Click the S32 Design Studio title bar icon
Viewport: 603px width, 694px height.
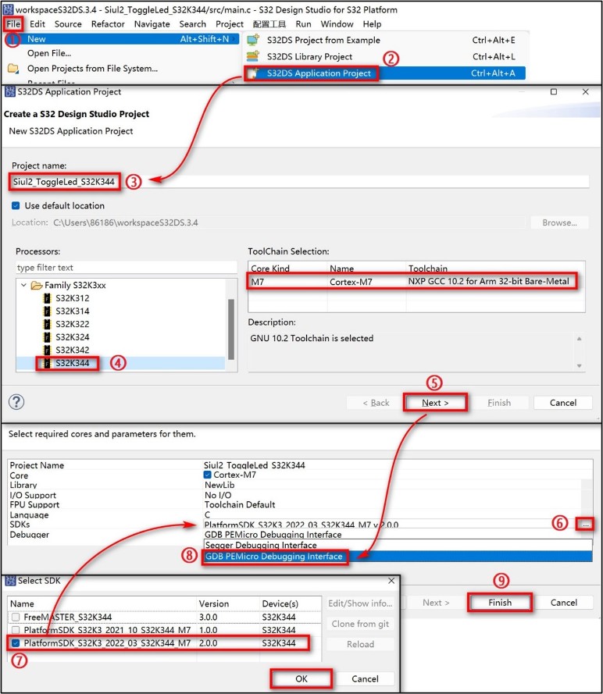point(8,9)
